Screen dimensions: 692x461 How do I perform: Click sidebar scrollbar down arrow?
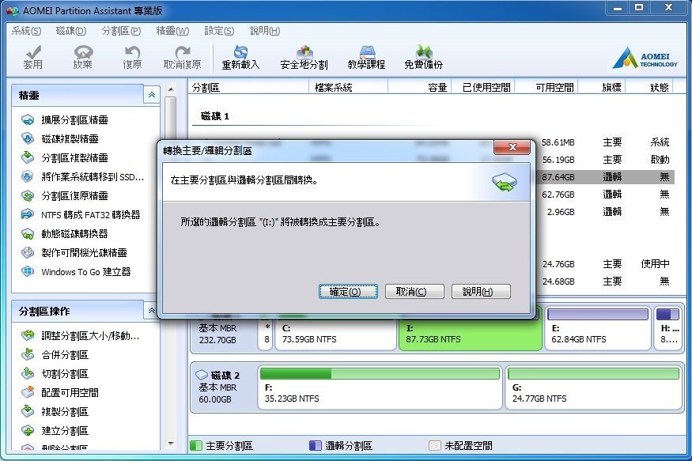tap(171, 444)
